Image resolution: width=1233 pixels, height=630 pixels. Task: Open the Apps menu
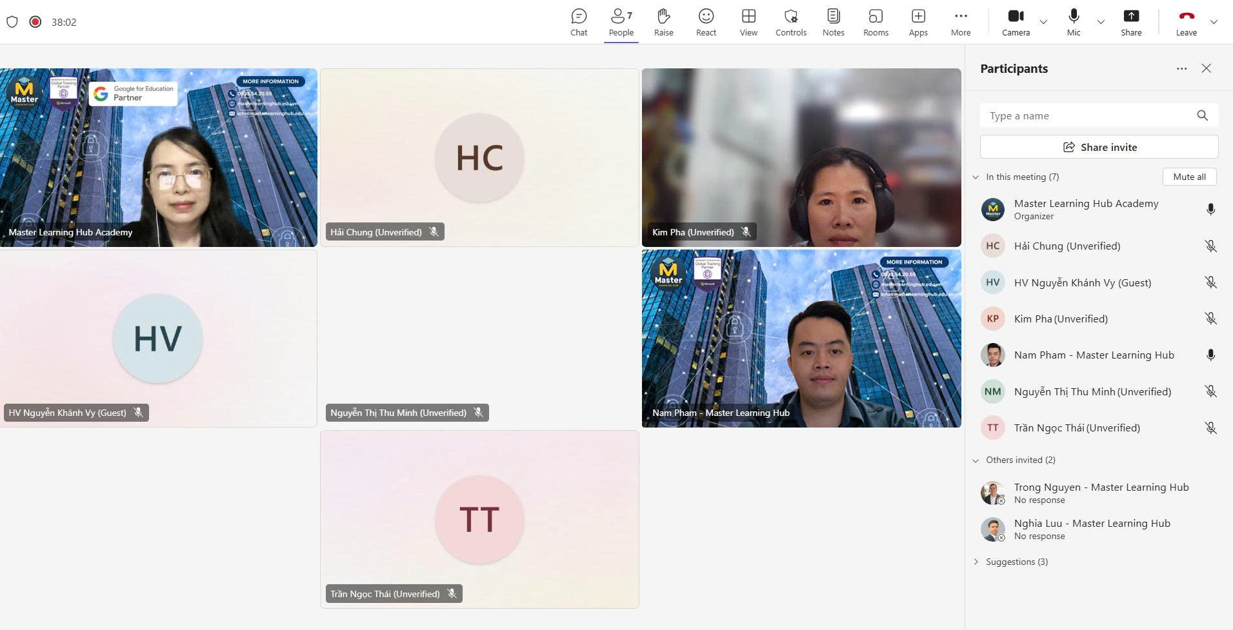tap(918, 22)
